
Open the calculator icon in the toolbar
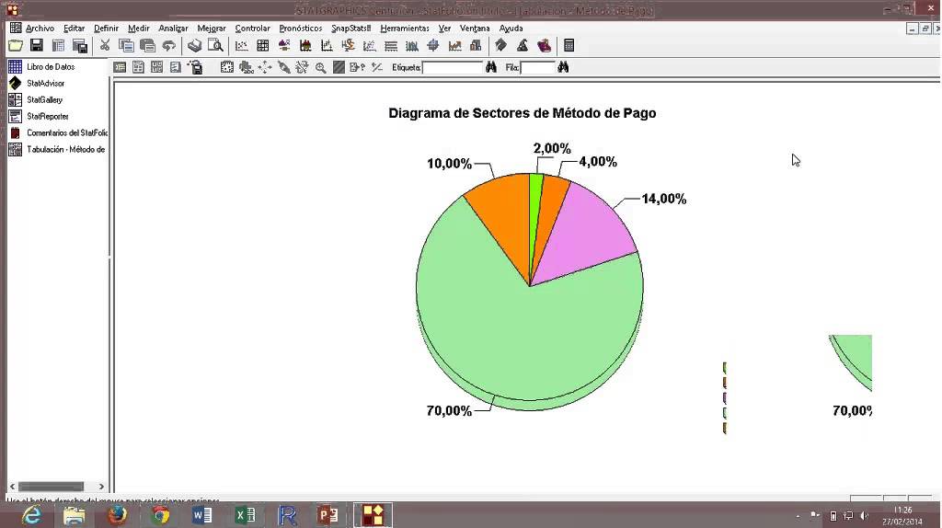[x=569, y=46]
